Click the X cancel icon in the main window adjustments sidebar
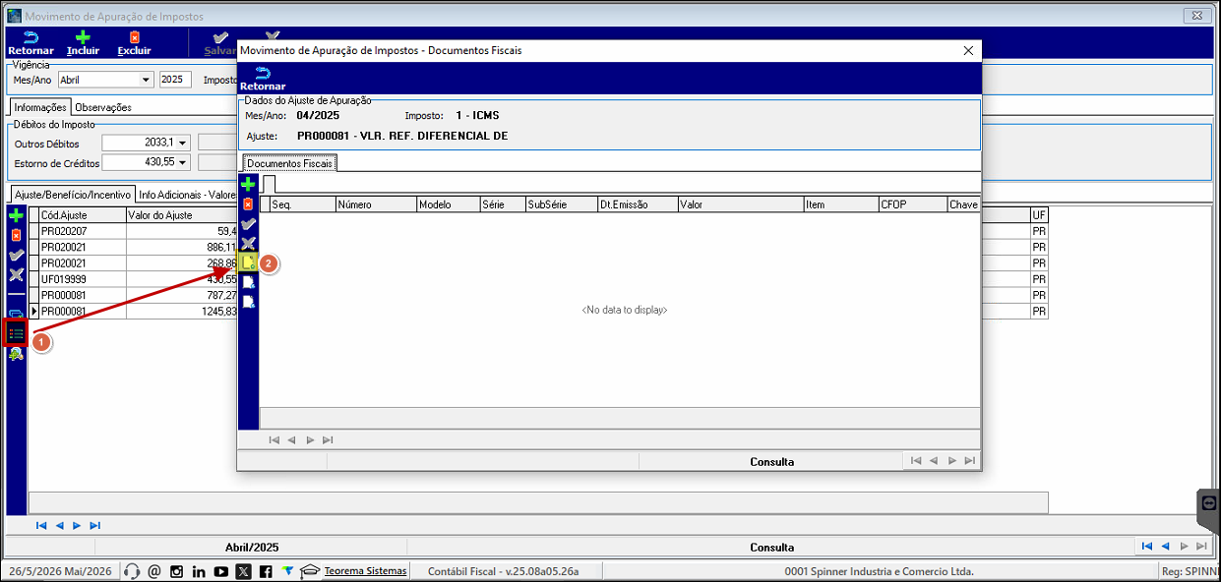Viewport: 1221px width, 582px height. (x=16, y=275)
